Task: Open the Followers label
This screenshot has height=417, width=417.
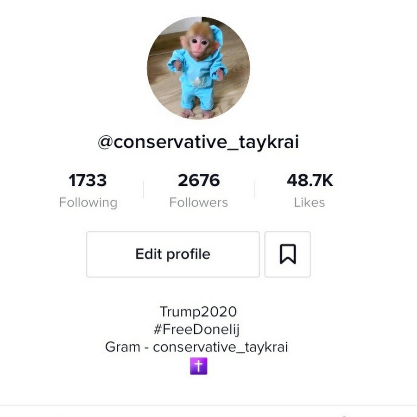Action: 199,202
